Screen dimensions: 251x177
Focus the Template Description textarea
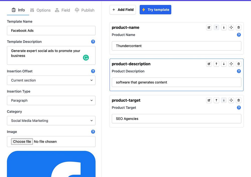[51, 55]
